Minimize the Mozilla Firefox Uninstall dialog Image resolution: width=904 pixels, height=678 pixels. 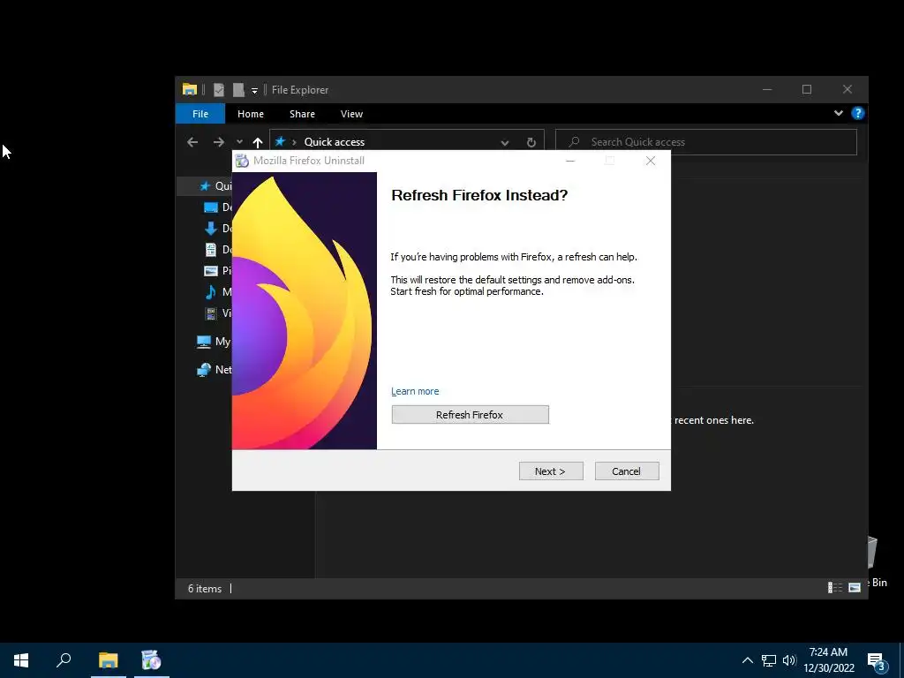[x=570, y=161]
